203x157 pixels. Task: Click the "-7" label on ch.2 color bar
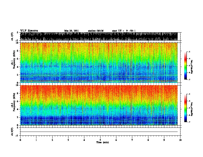[x=189, y=122]
